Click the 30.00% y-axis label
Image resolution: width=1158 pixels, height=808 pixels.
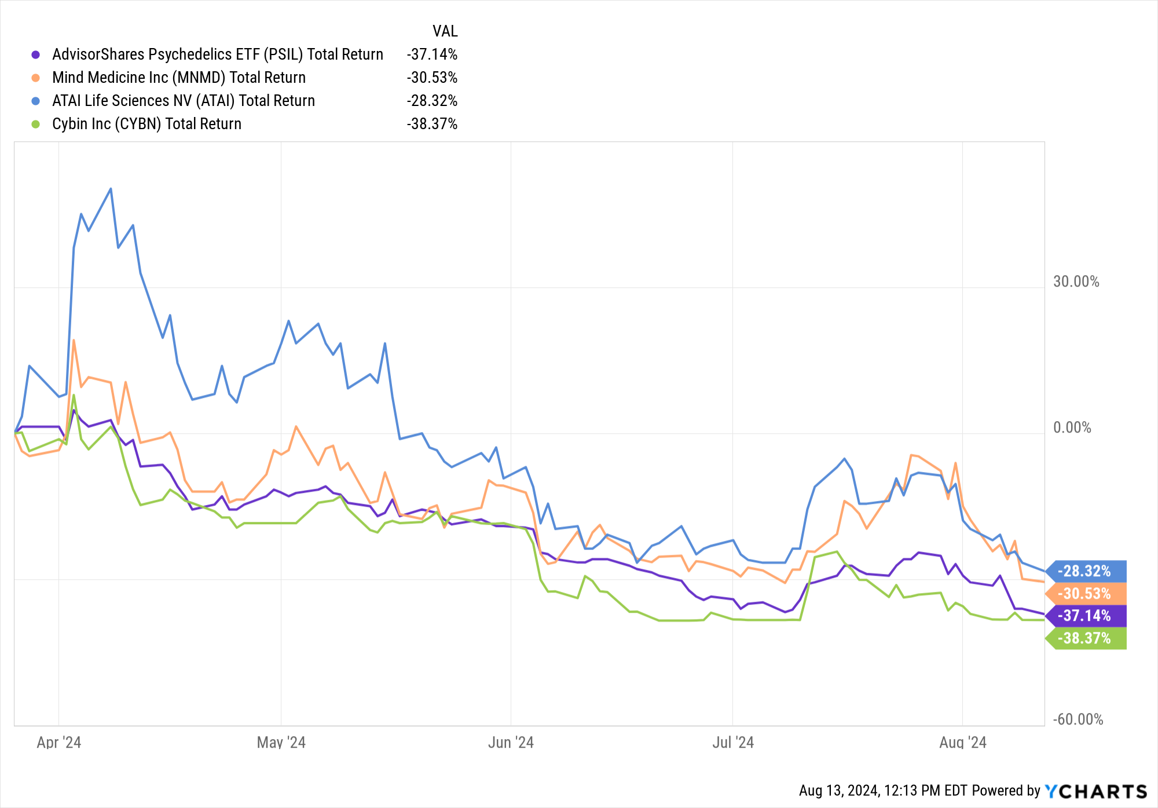pos(1076,281)
